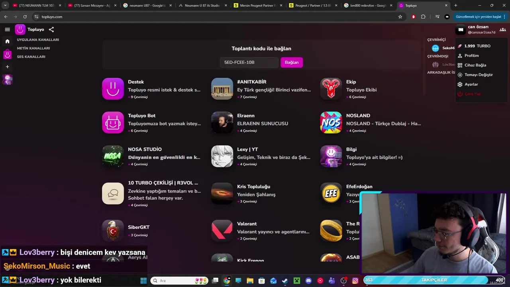Open the hamburger menu beside the Topluyo logo
The image size is (510, 287).
(x=7, y=29)
